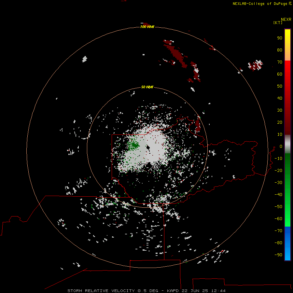Click the NEXLAB-College of DuPage credit text
Screen dimensions: 293x293
point(260,4)
